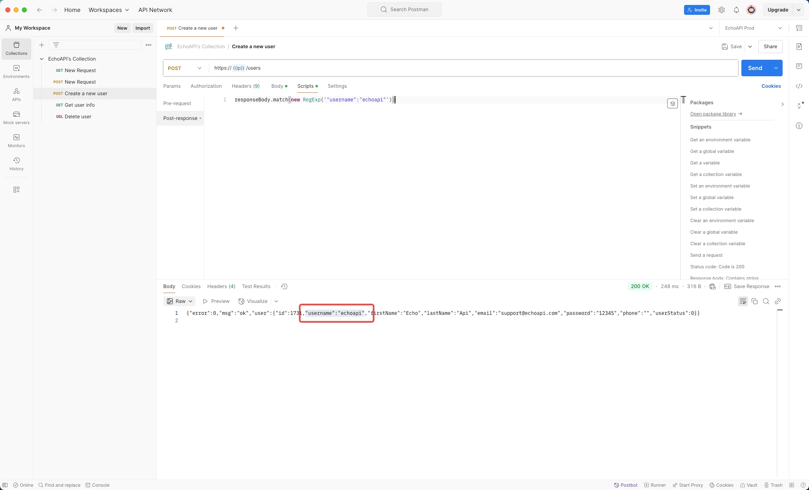The width and height of the screenshot is (809, 490).
Task: Open the EchoAPI Prod environment selector
Action: [753, 28]
